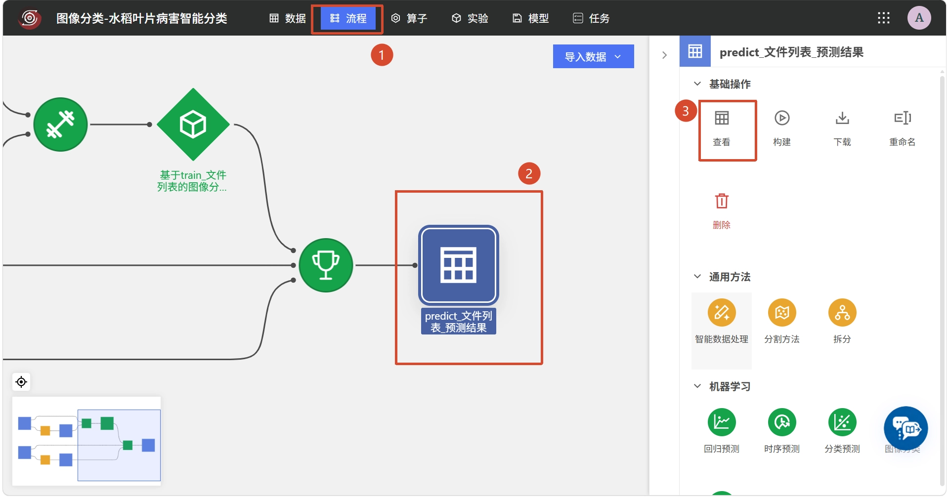The image size is (949, 498).
Task: Click the green cube model diamond node
Action: [x=193, y=124]
